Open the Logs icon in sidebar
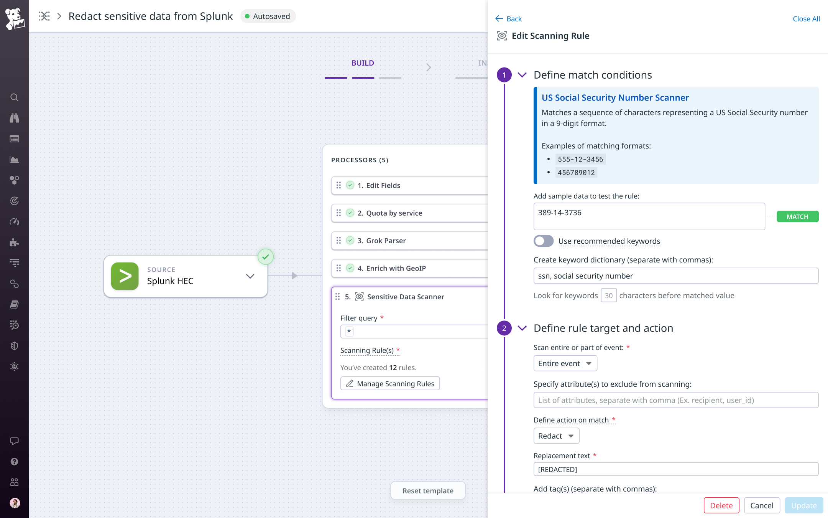This screenshot has width=828, height=518. [14, 139]
